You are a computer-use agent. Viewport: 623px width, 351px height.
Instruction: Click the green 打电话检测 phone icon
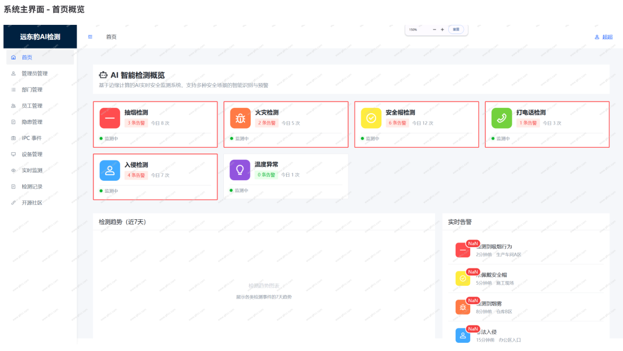coord(502,118)
